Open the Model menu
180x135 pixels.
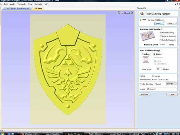(x=12, y=4)
